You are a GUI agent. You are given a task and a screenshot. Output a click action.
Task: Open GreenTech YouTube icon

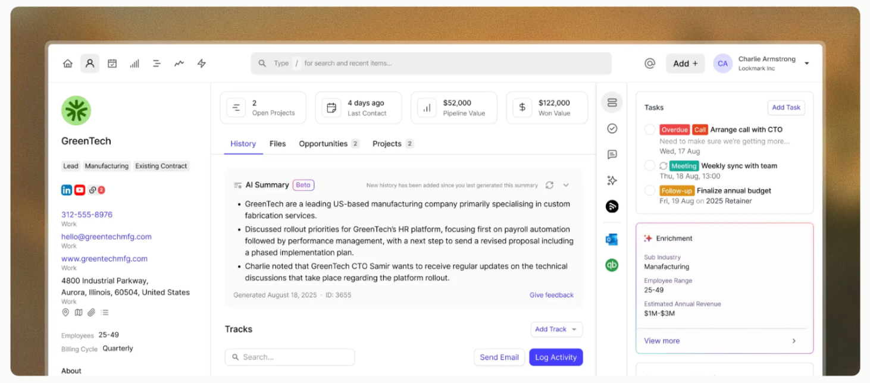tap(80, 190)
